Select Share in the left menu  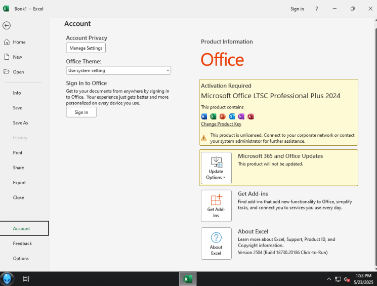coord(18,168)
